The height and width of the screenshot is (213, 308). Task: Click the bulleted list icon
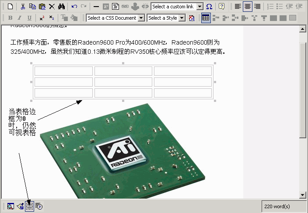[x=280, y=7]
